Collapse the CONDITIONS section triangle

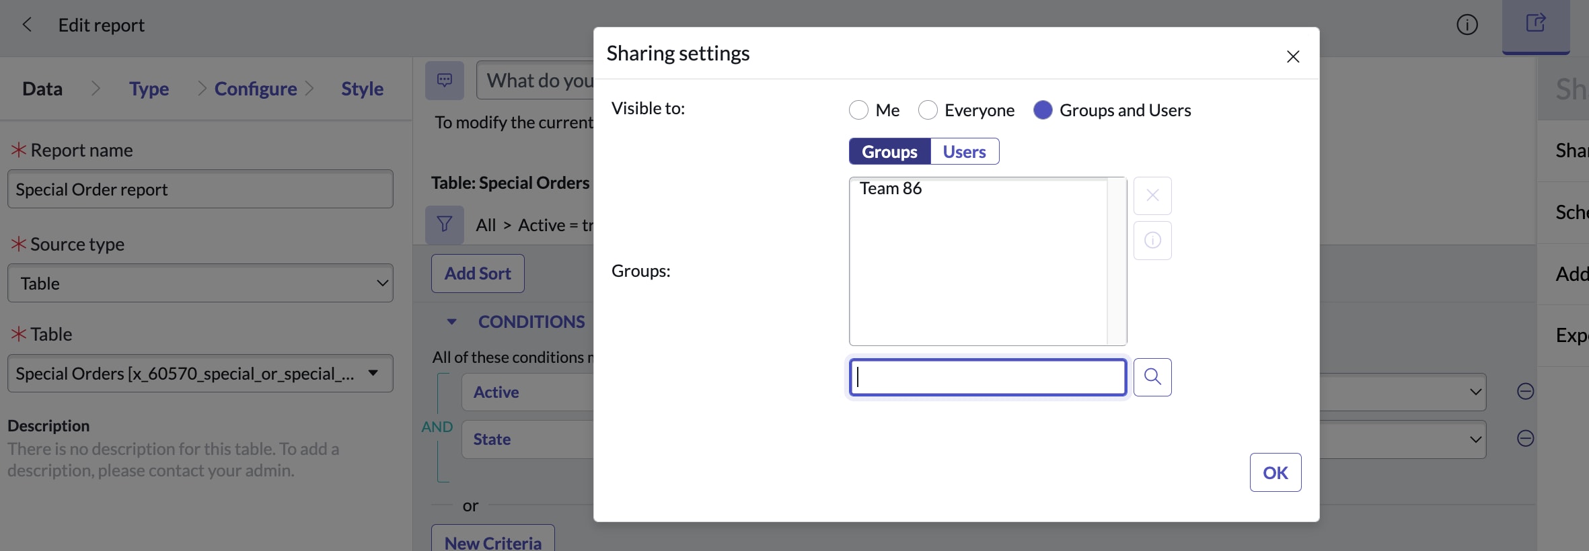451,322
